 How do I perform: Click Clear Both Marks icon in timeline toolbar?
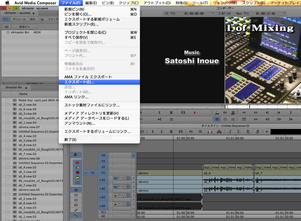tap(181, 131)
